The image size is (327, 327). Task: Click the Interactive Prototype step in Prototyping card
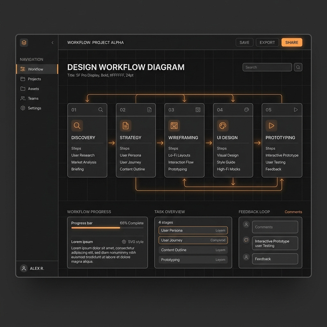click(x=282, y=155)
